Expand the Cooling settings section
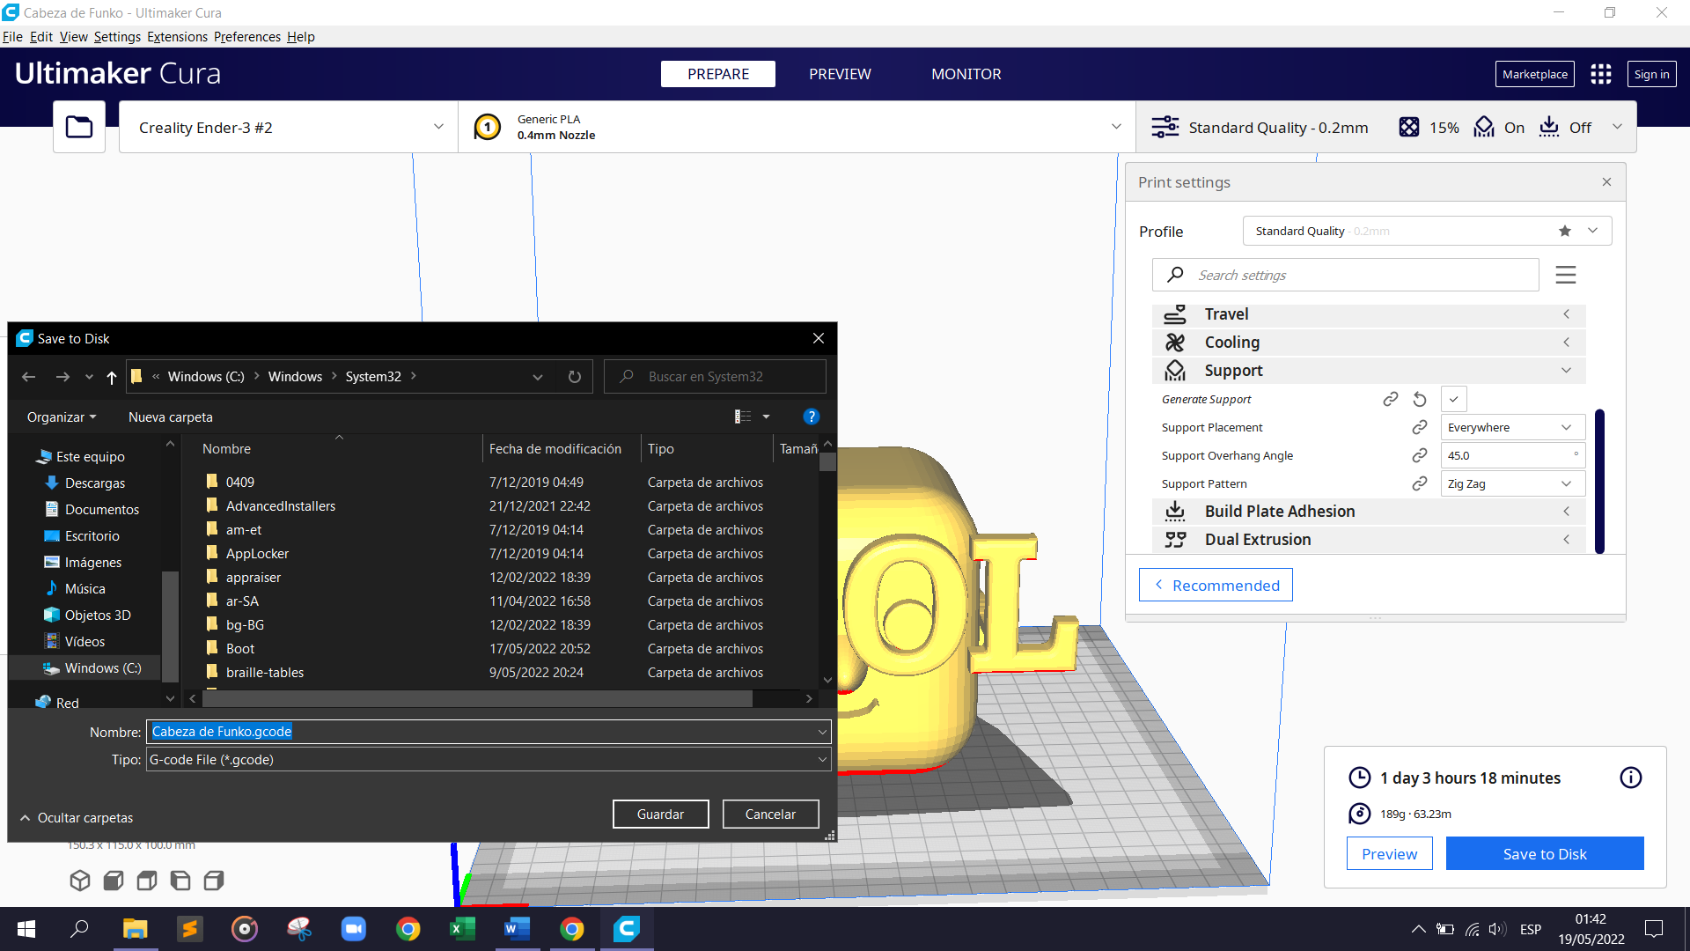Image resolution: width=1690 pixels, height=951 pixels. click(1369, 343)
